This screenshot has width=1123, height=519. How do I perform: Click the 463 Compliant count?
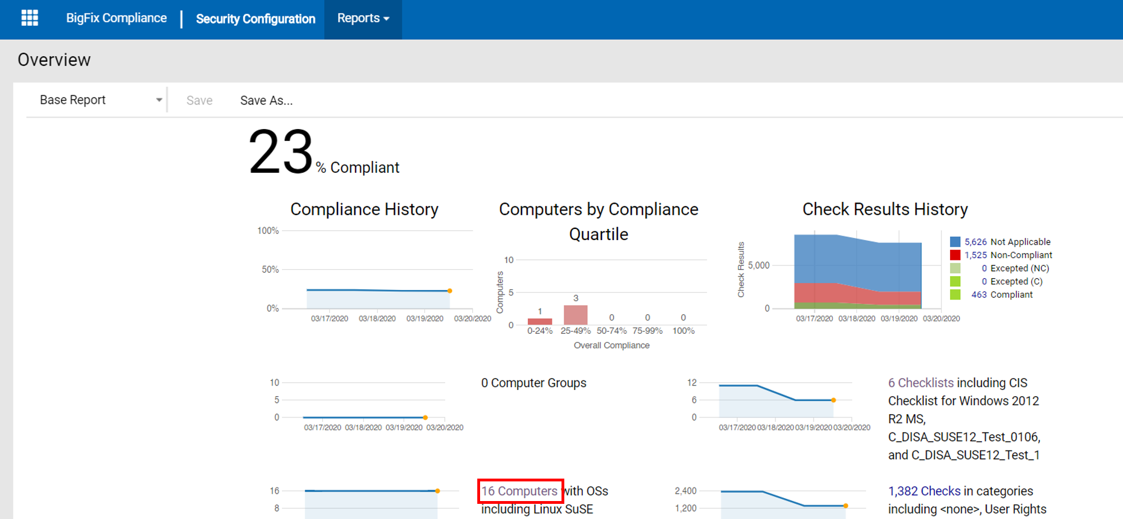click(979, 295)
